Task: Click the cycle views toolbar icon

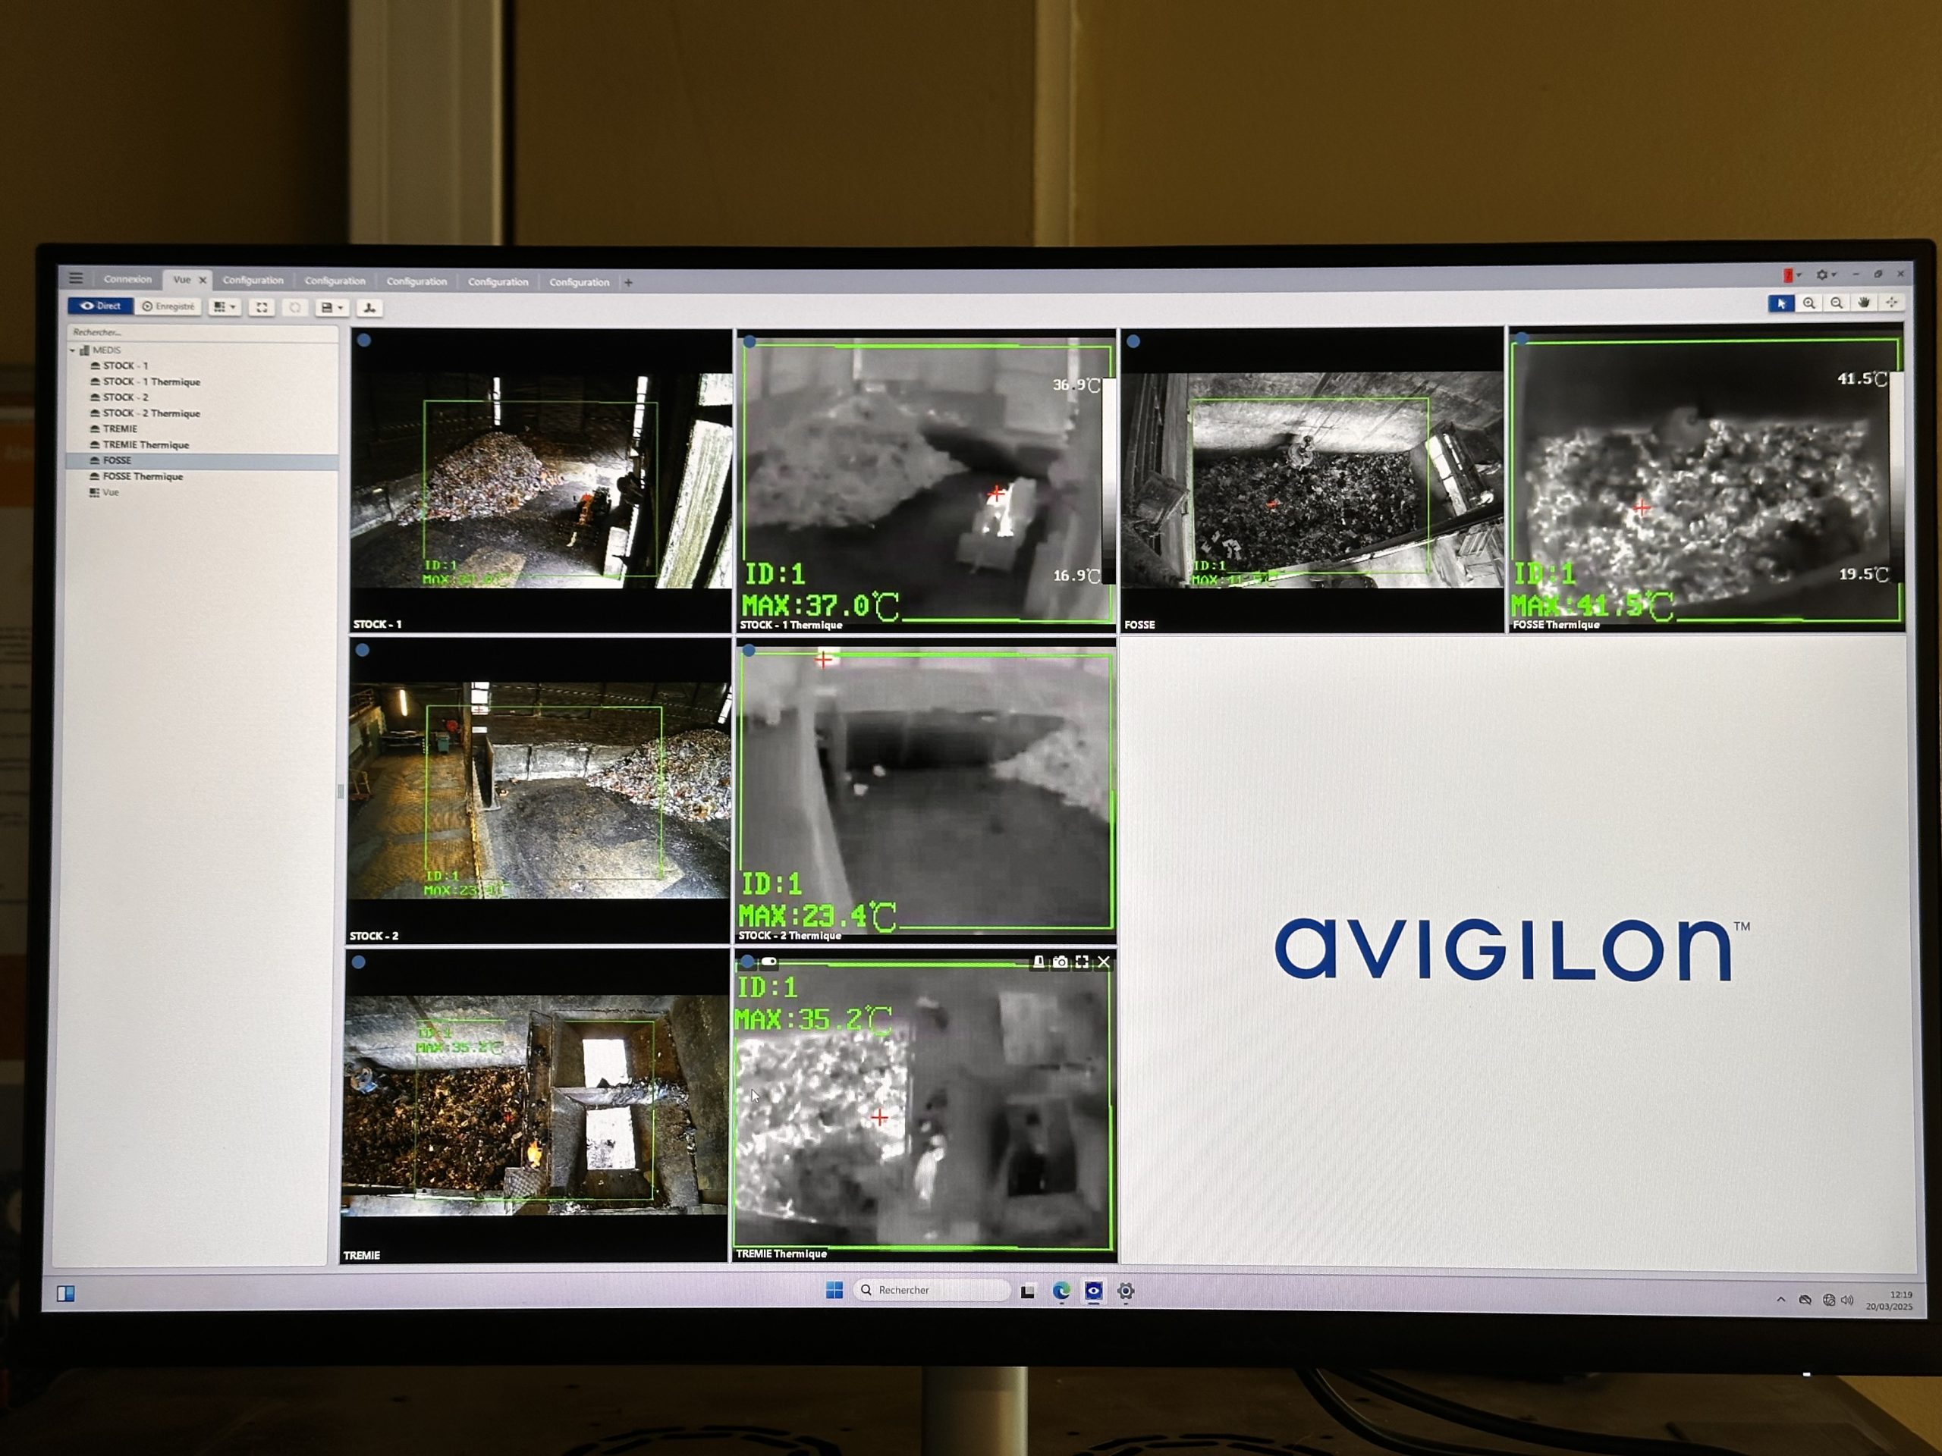Action: click(x=295, y=307)
